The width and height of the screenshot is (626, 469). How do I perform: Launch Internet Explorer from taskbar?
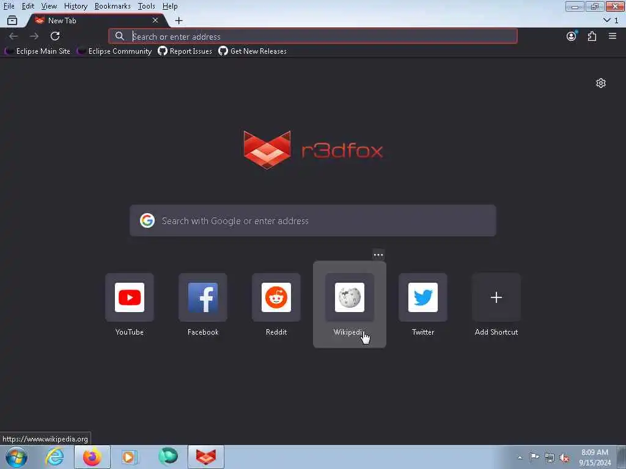(x=54, y=457)
